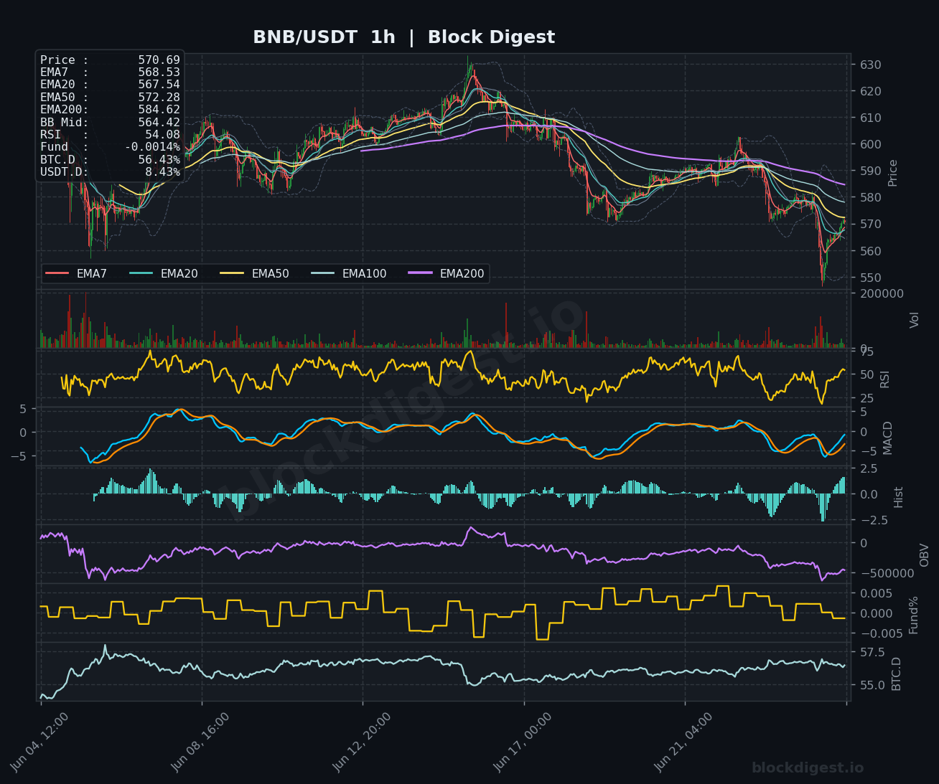
Task: Click the 600 price axis label
Action: 871,144
